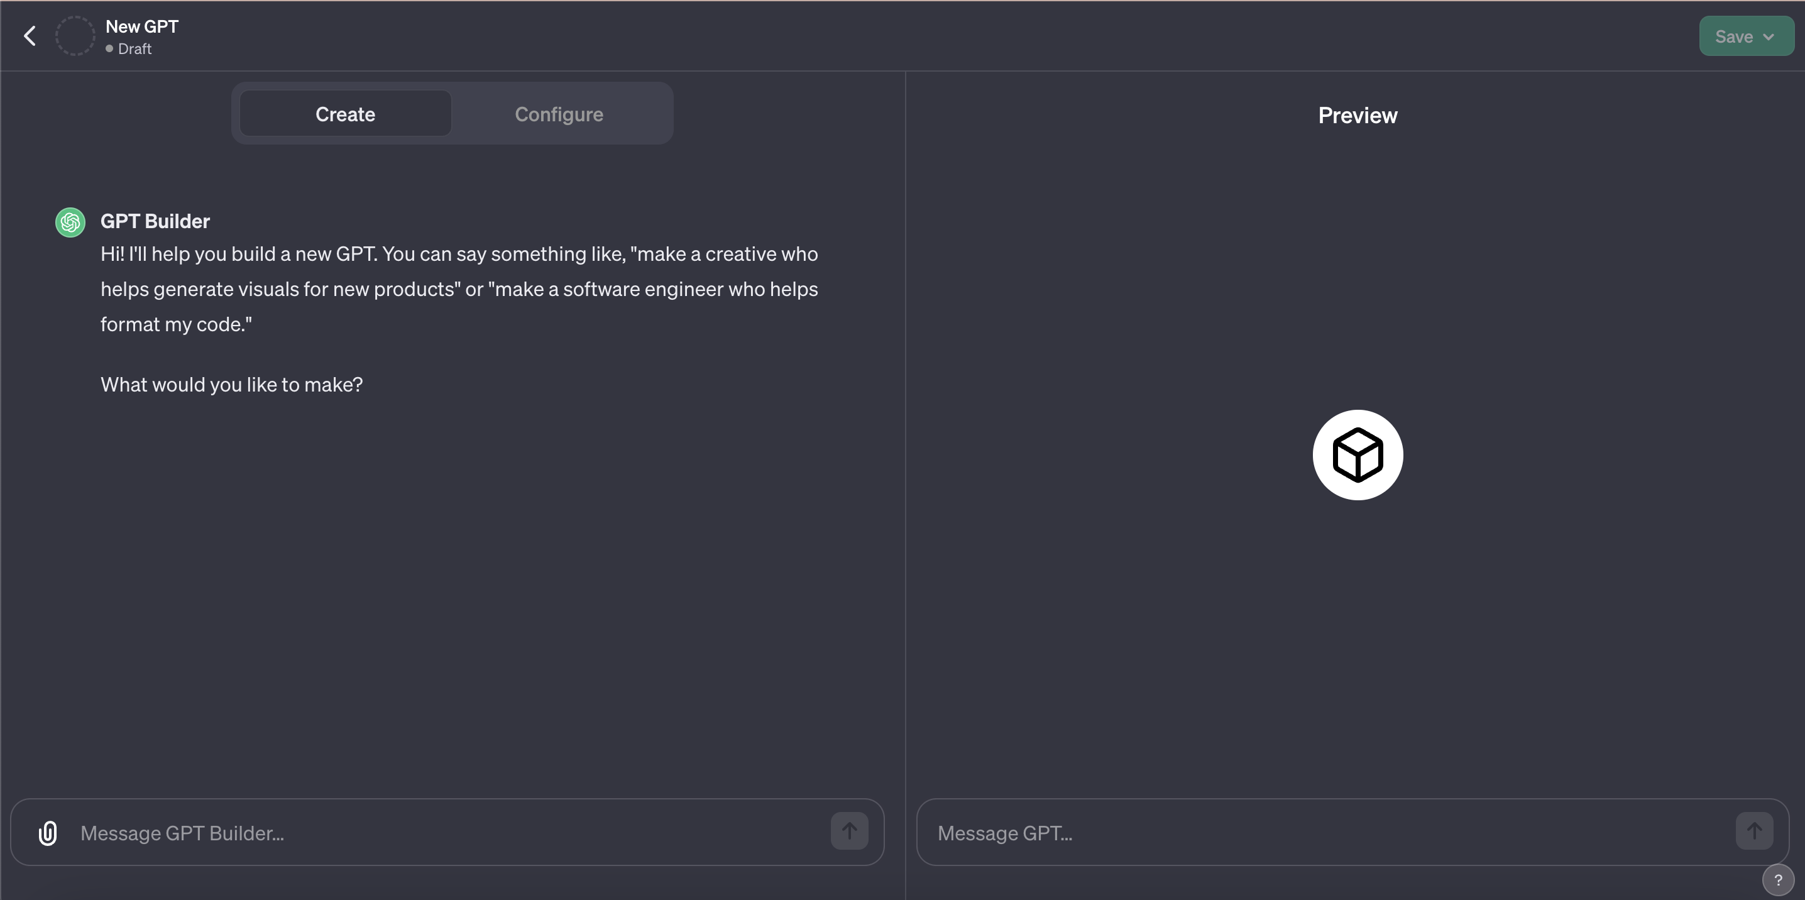The height and width of the screenshot is (900, 1805).
Task: Click the back arrow to exit GPT Builder
Action: click(x=30, y=35)
